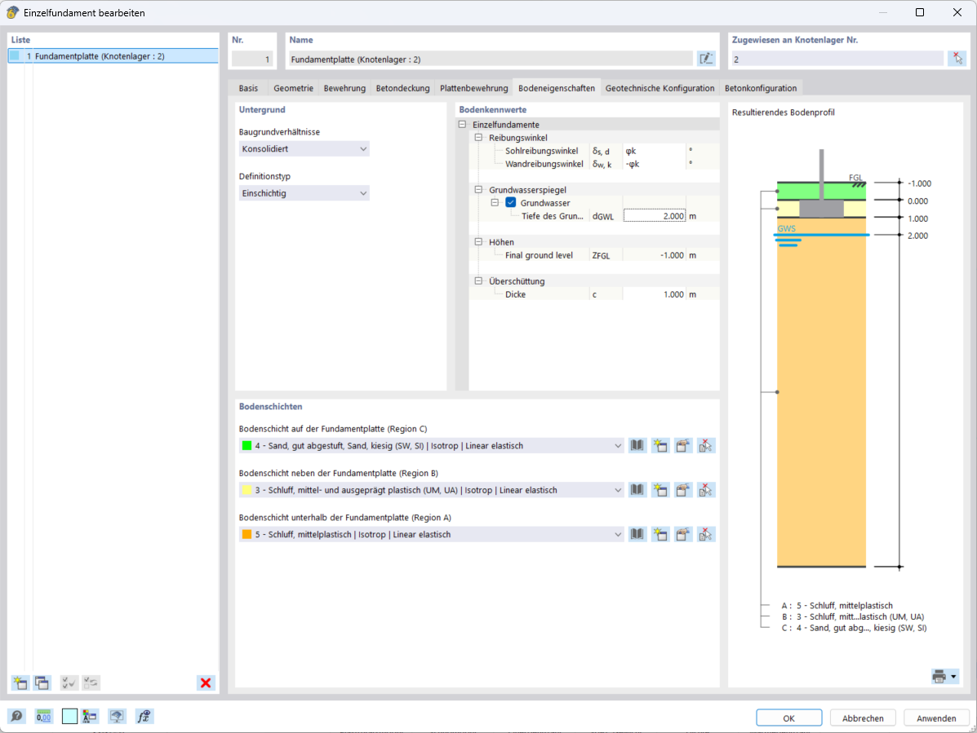Click the monitor view icon at bottom

[x=117, y=716]
